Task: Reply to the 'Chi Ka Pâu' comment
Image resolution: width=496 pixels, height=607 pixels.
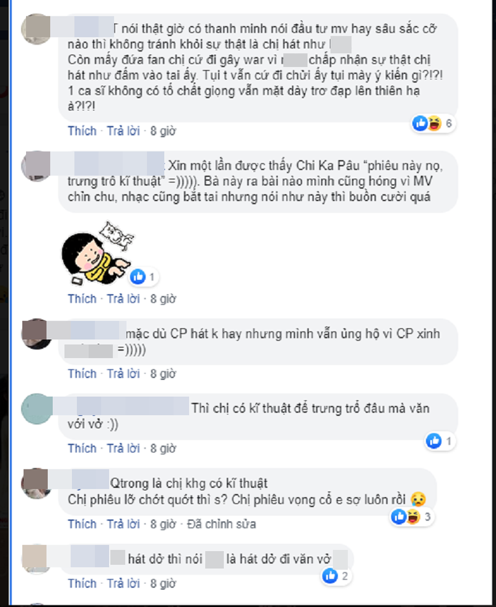Action: [x=123, y=299]
